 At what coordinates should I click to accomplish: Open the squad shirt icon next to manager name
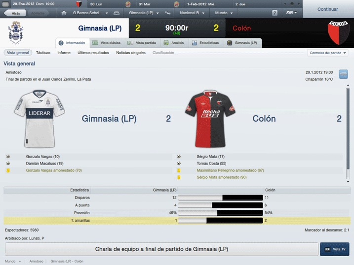pyautogui.click(x=117, y=13)
